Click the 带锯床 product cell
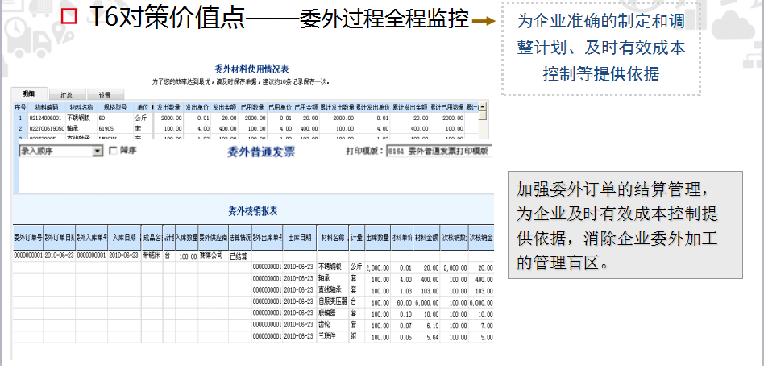764x366 pixels. tap(151, 256)
